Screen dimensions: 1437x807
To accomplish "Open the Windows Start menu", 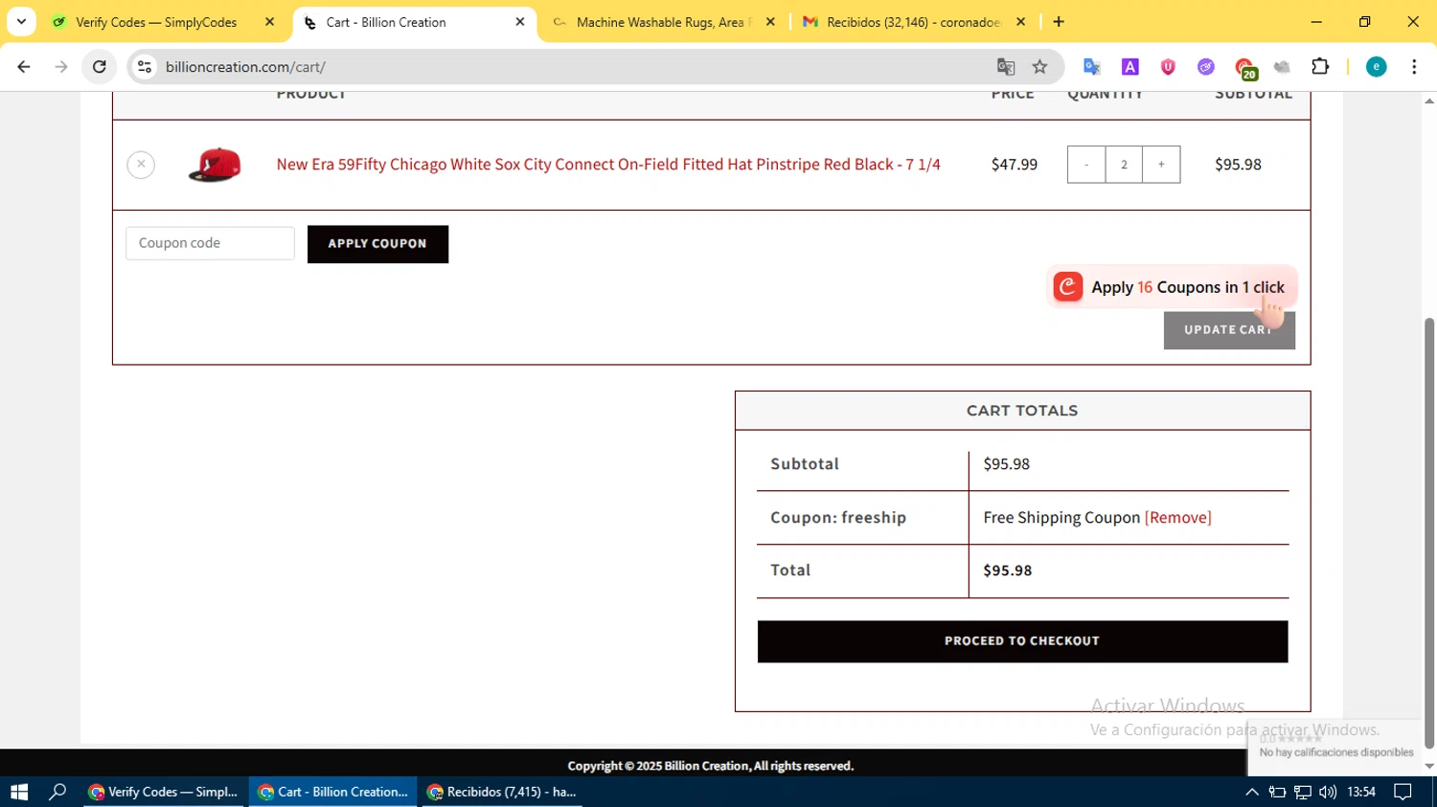I will click(18, 792).
